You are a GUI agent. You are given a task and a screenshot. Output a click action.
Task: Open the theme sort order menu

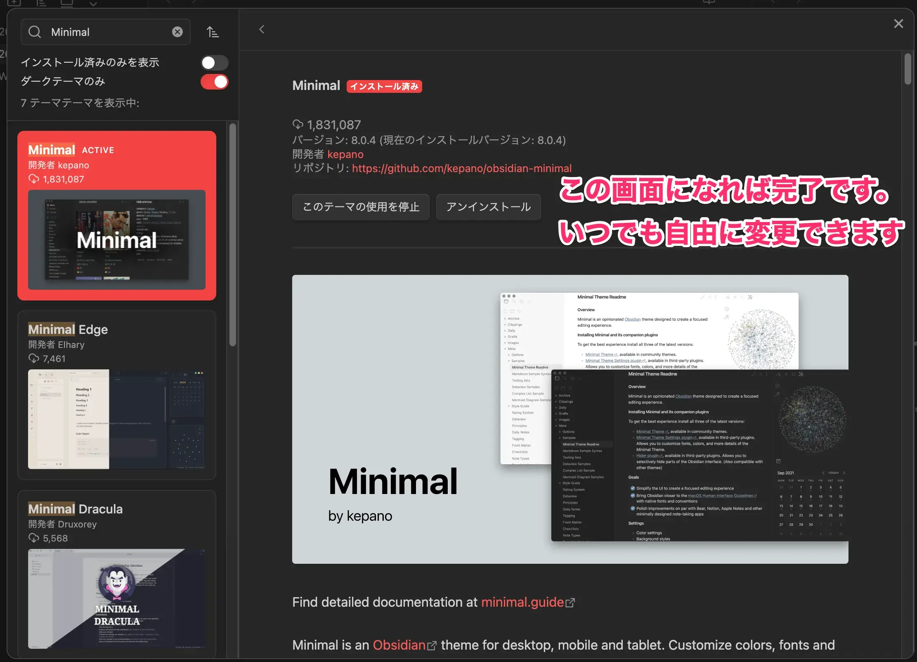pyautogui.click(x=213, y=32)
